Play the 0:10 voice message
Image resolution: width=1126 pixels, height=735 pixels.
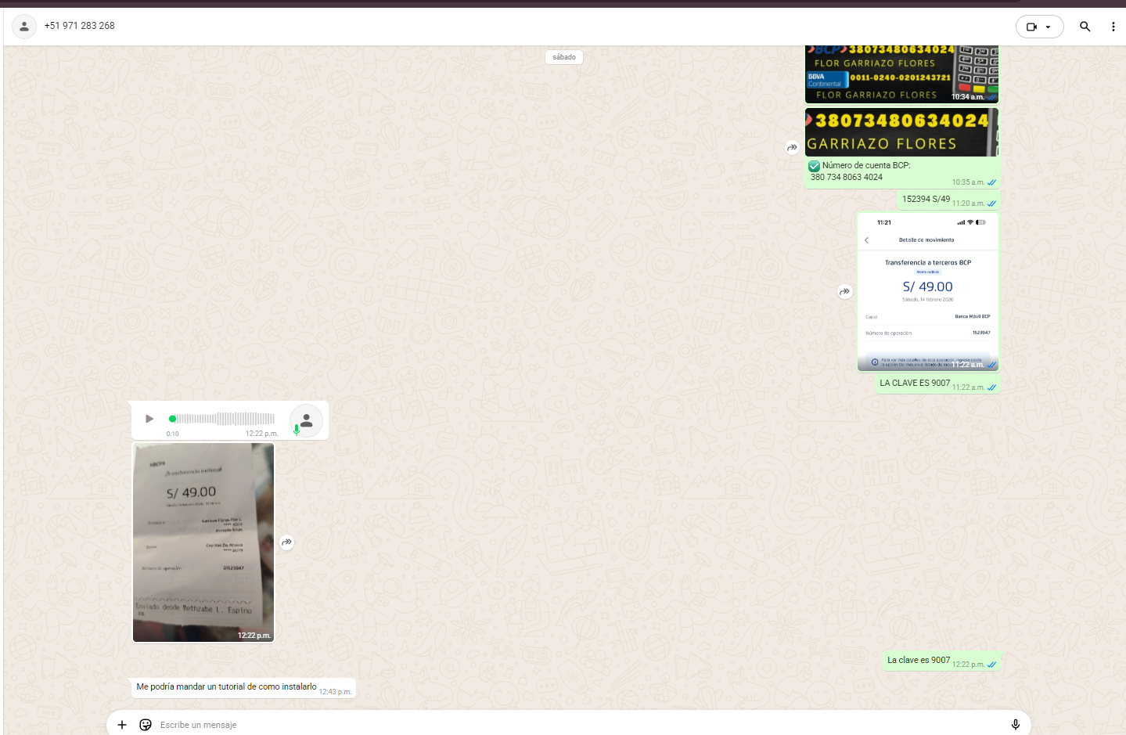[149, 419]
